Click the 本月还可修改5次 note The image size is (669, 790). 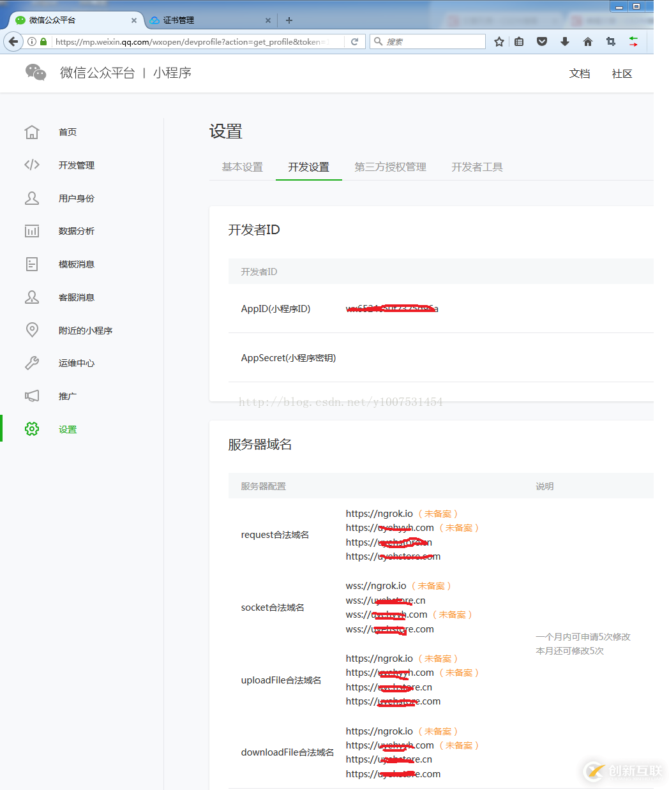pyautogui.click(x=569, y=651)
